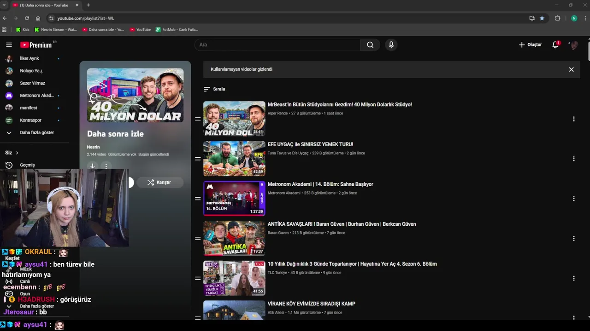
Task: Open ANTİKA SAVAŞLARI video thumbnail
Action: coord(234,238)
